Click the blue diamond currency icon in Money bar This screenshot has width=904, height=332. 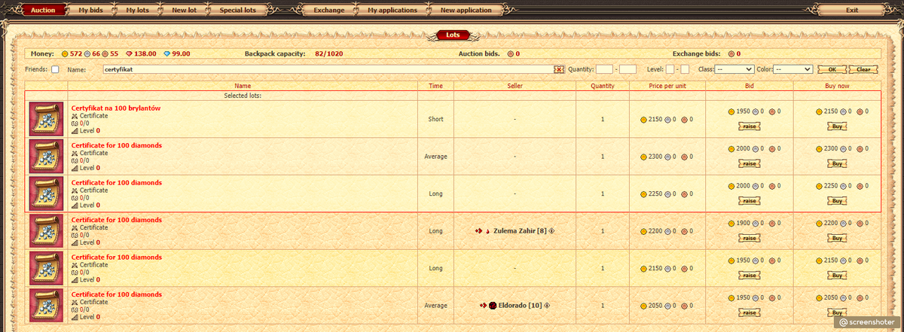coord(166,54)
